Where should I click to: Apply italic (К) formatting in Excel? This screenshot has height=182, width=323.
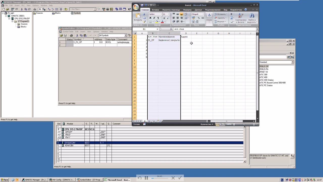[x=154, y=18]
